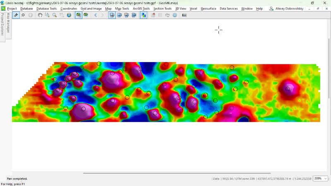Go to previous view with left arrow
331x186 pixels.
click(x=96, y=15)
